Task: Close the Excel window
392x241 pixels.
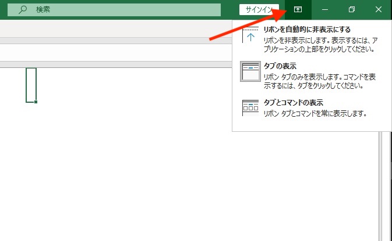Action: coord(379,9)
